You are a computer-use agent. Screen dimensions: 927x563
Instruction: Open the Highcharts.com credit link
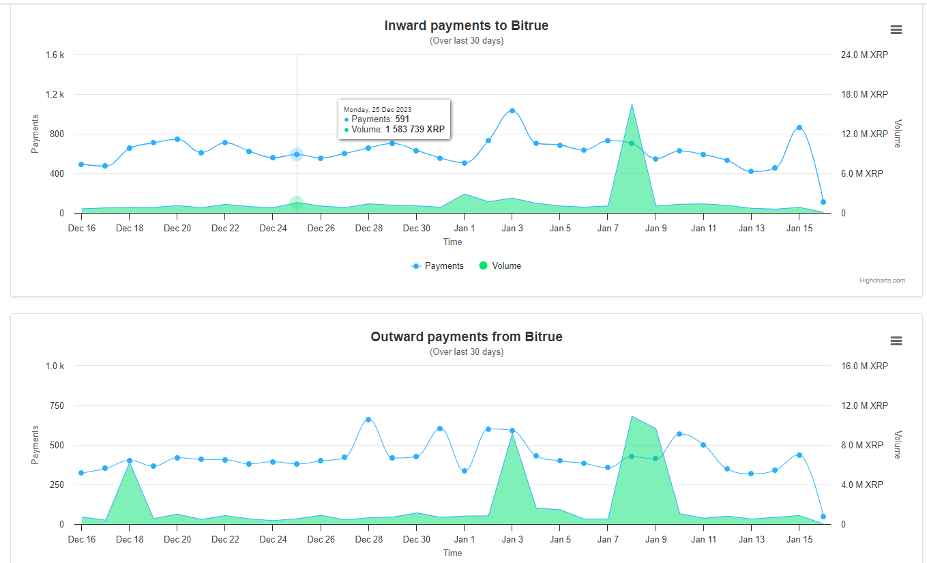click(x=882, y=280)
